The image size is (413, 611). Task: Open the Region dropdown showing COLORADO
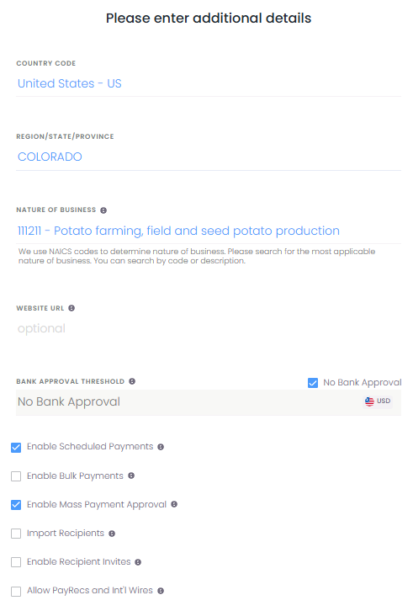click(209, 157)
